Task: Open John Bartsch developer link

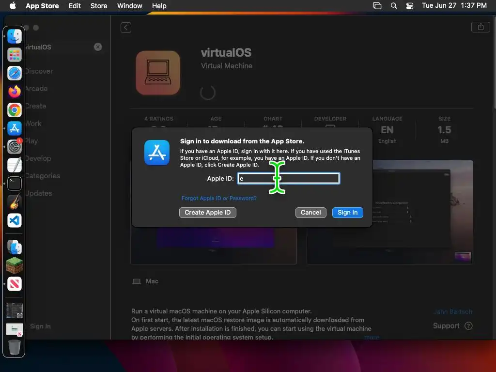Action: click(453, 311)
